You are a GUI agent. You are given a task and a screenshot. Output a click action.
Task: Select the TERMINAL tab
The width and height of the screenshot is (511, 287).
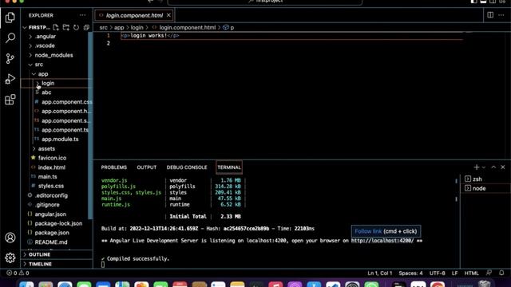229,167
